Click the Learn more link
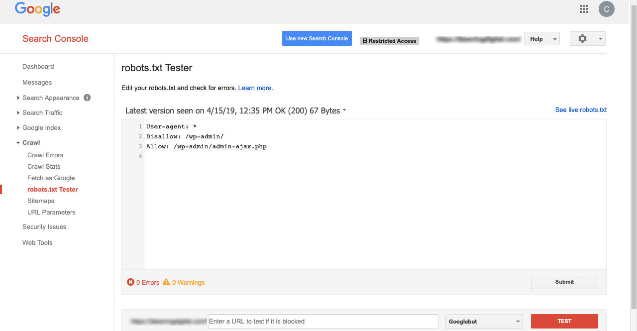This screenshot has height=331, width=637. click(x=255, y=88)
